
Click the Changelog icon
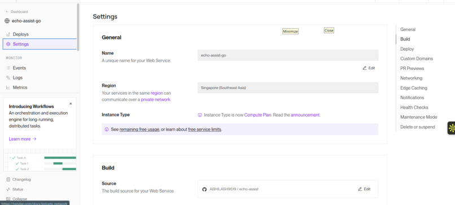(8, 180)
